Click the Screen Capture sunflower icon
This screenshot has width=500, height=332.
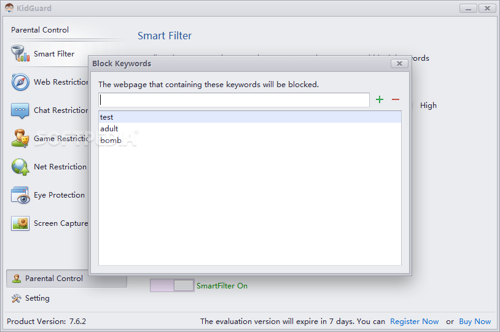(20, 223)
